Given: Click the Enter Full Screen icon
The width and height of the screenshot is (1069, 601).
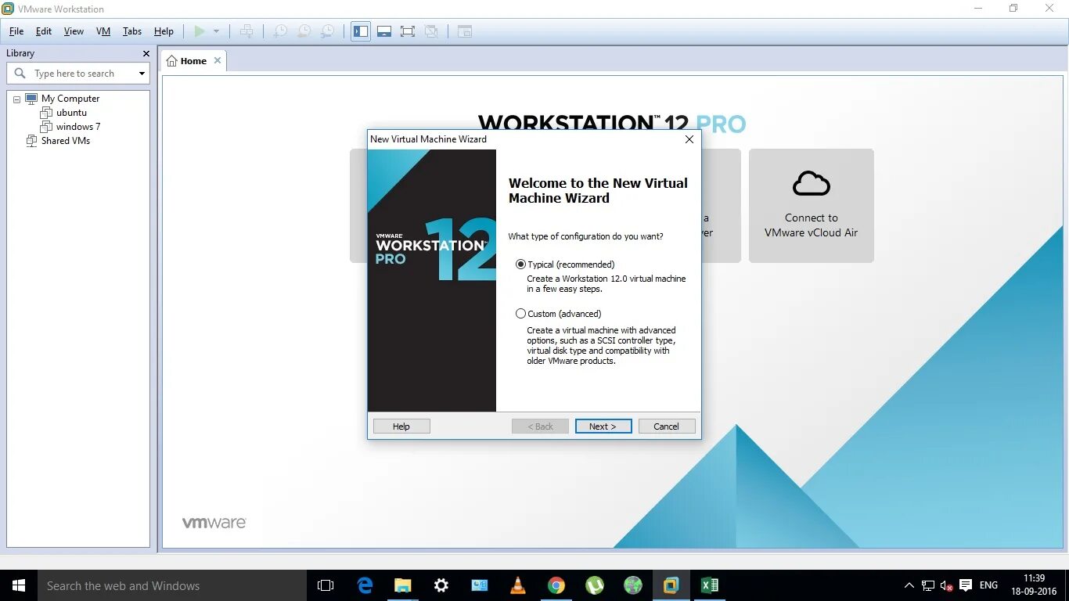Looking at the screenshot, I should [x=408, y=31].
